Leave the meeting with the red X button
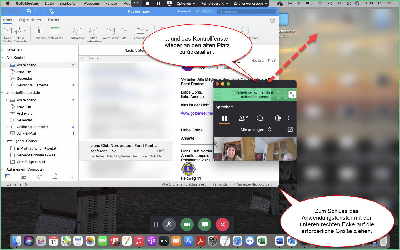This screenshot has width=400, height=250. (222, 224)
